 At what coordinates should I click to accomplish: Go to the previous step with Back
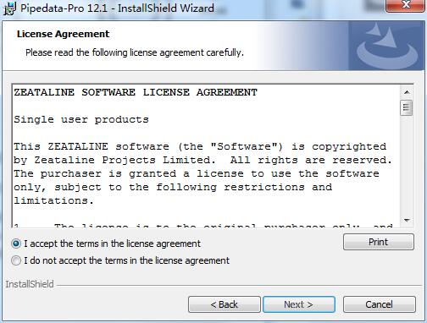pos(225,304)
